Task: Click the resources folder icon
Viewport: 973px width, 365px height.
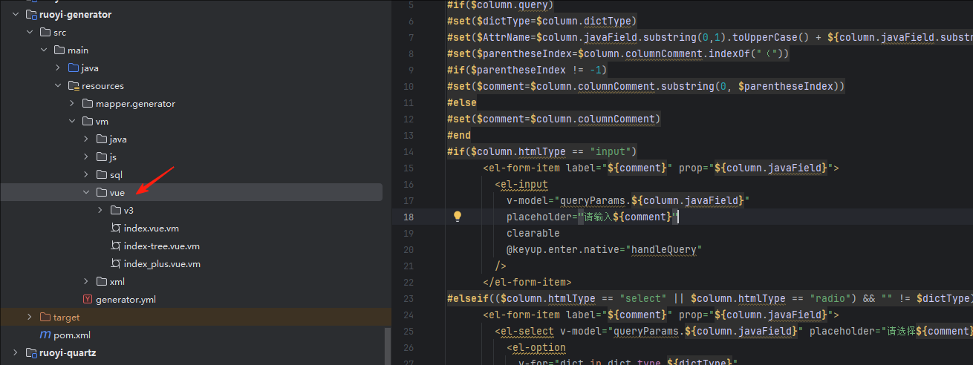Action: [74, 86]
